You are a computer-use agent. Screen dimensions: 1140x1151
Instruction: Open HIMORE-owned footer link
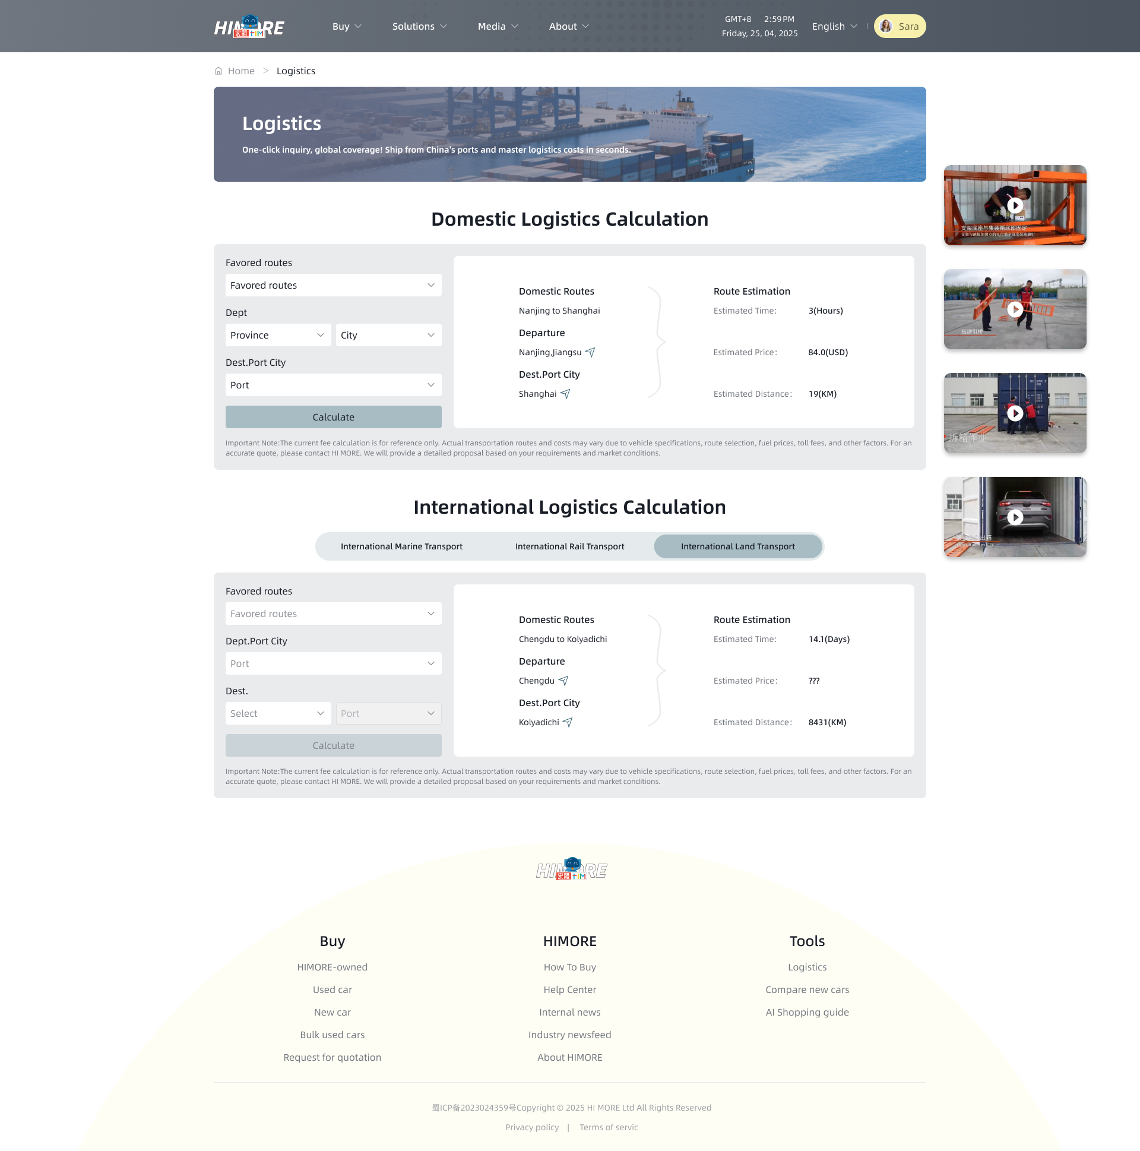(x=332, y=967)
